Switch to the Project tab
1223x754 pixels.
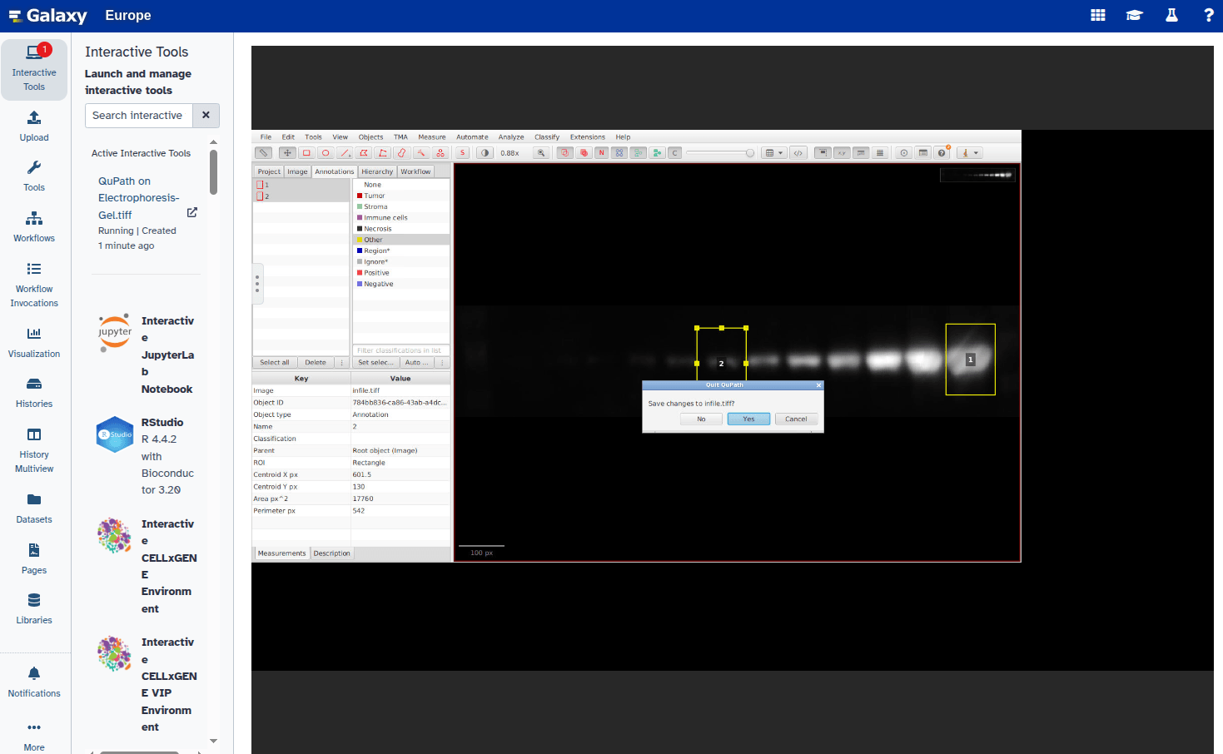[269, 171]
